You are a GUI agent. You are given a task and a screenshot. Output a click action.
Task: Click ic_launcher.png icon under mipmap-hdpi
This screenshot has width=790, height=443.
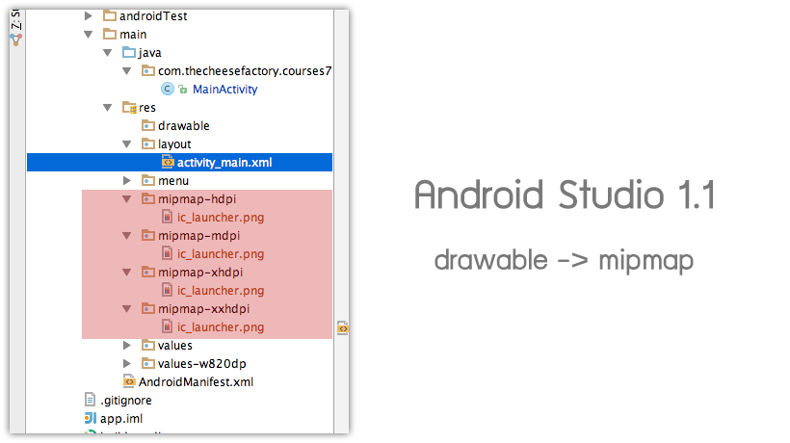168,218
